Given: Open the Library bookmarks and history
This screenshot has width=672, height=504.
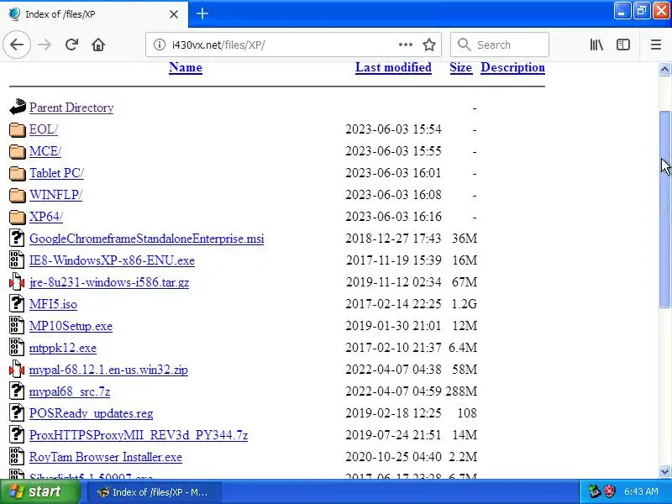Looking at the screenshot, I should pyautogui.click(x=596, y=45).
